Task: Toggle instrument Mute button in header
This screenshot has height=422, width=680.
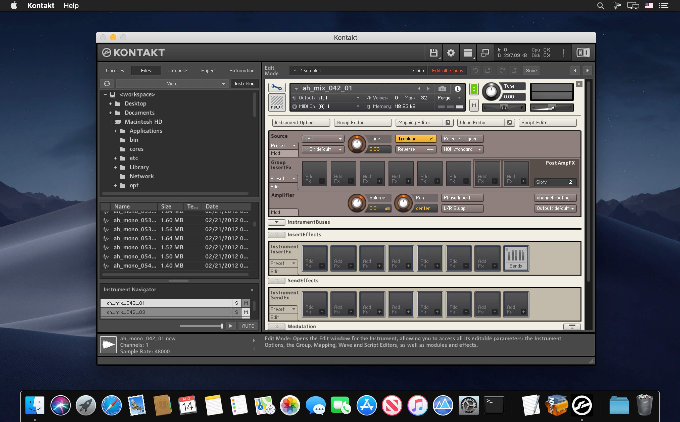Action: point(474,105)
